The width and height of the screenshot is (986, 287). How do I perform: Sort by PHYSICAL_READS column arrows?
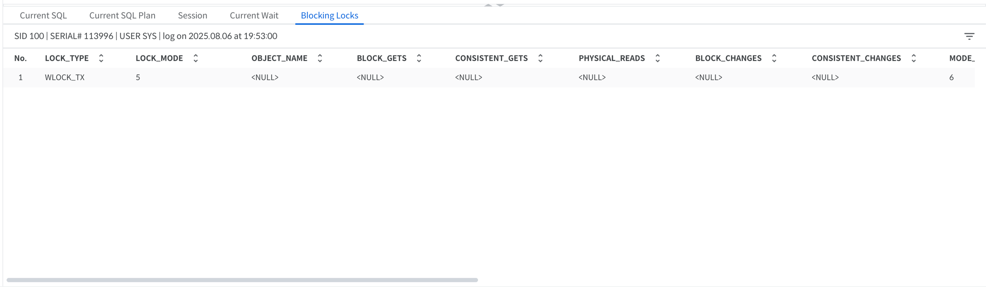(x=657, y=58)
